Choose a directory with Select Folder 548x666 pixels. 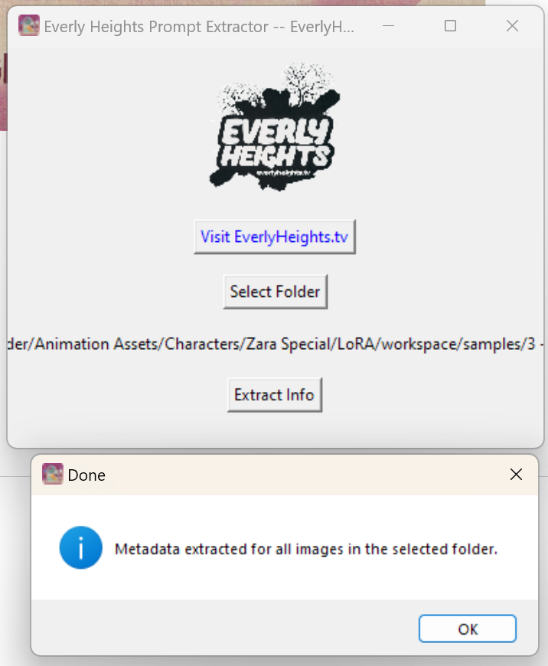pyautogui.click(x=275, y=292)
